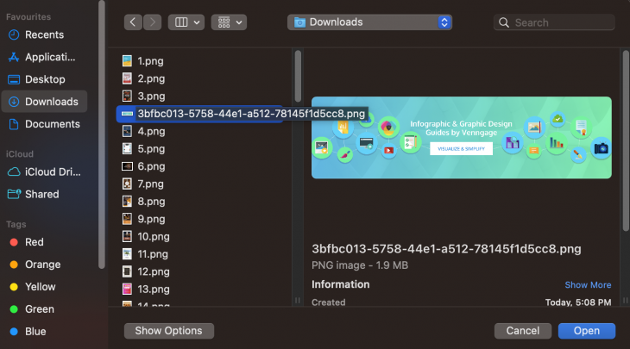The width and height of the screenshot is (630, 349).
Task: Click Show More in Information section
Action: pyautogui.click(x=588, y=285)
